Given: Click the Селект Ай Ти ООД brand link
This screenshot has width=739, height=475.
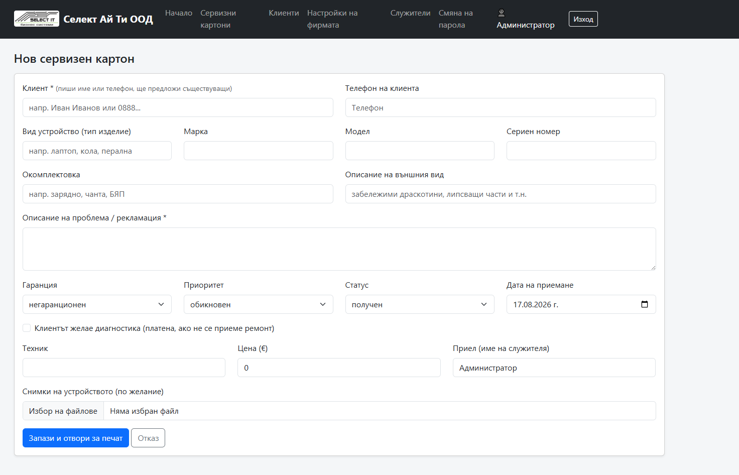Looking at the screenshot, I should pos(108,19).
